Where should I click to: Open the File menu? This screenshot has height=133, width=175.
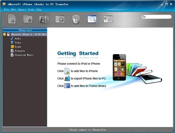coord(6,10)
